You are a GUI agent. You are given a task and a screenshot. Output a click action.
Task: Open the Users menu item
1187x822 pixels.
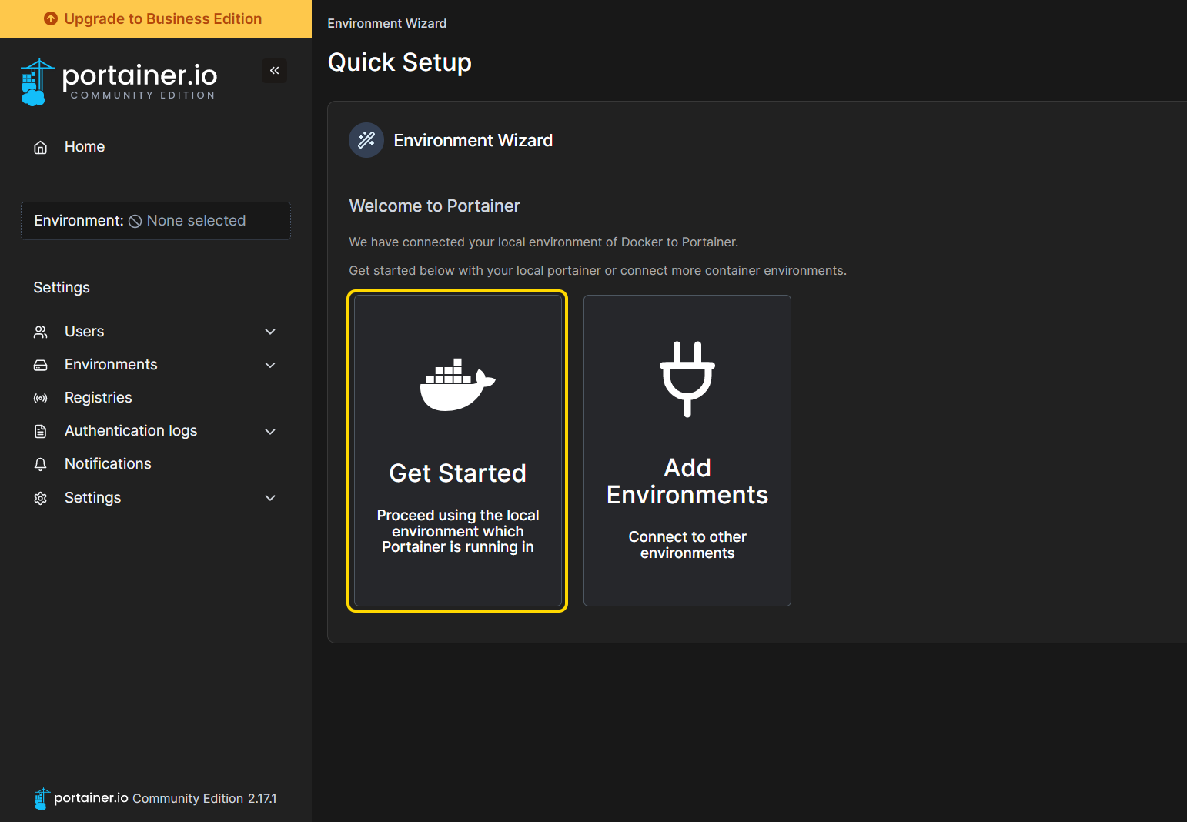pyautogui.click(x=155, y=332)
